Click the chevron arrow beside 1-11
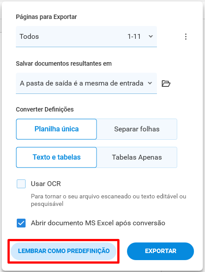Viewport: 205px width, 272px height. (x=151, y=37)
